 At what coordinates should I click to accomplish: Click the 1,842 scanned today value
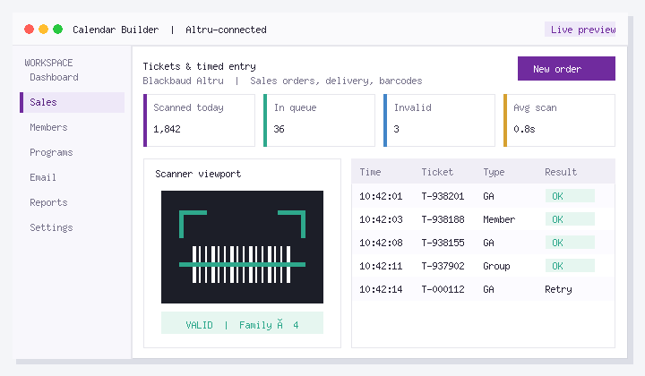(x=167, y=129)
